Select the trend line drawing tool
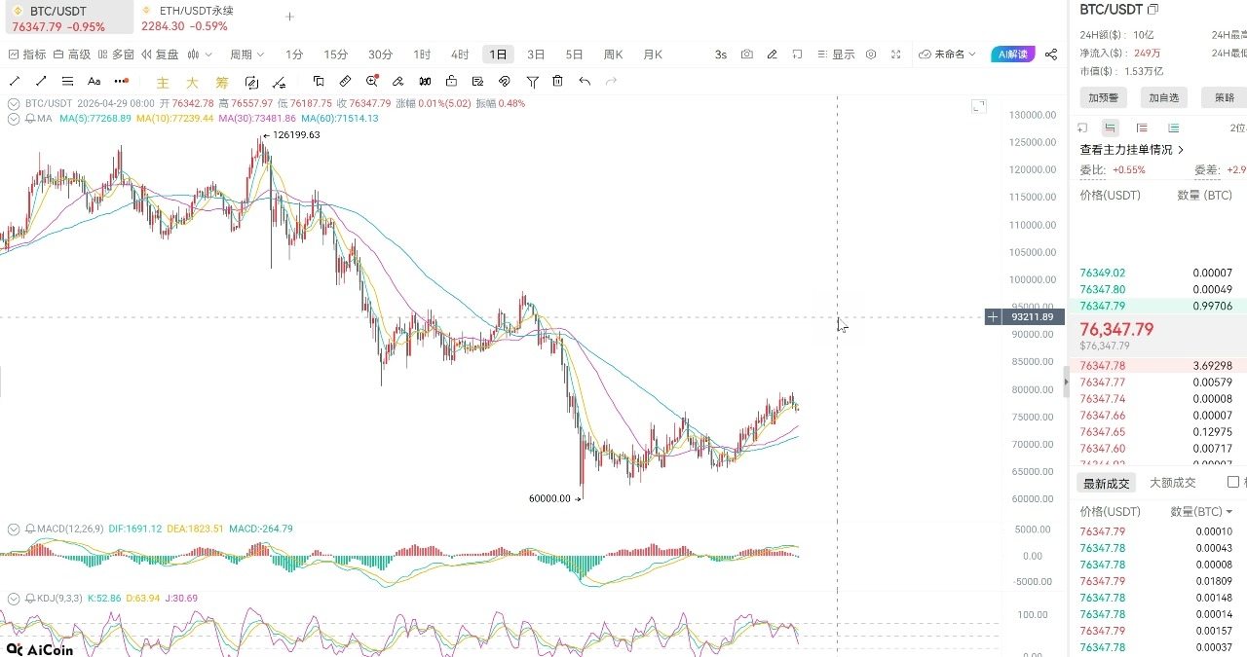Viewport: 1247px width, 657px height. (x=15, y=82)
